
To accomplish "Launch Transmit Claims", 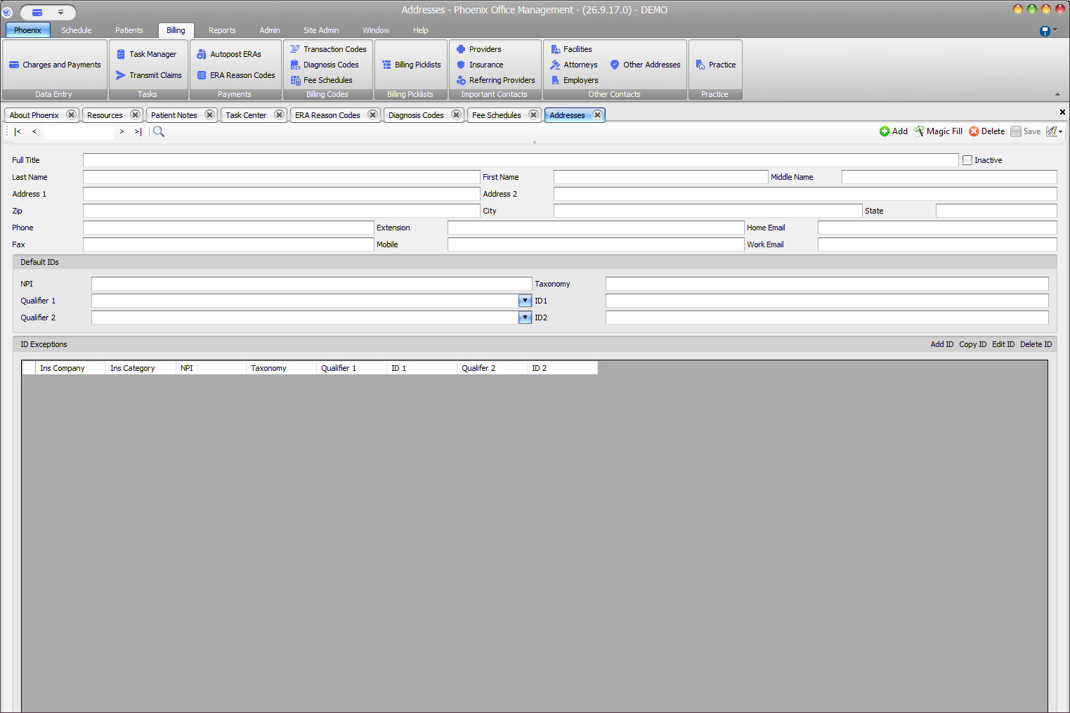I will click(148, 75).
